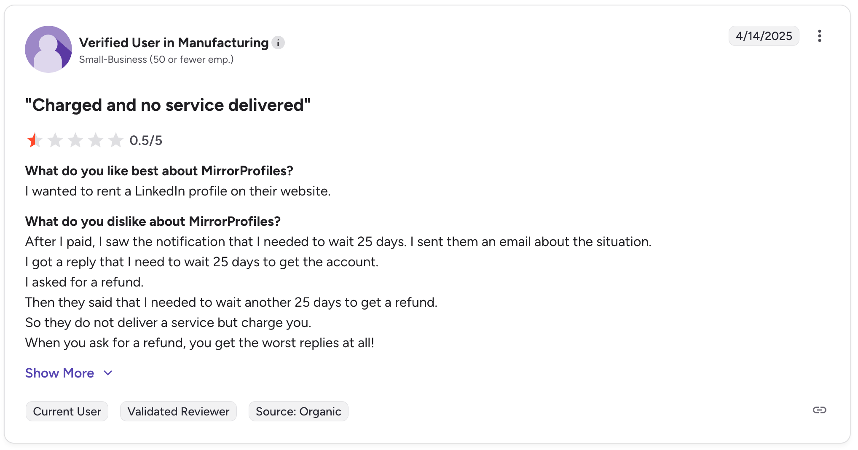
Task: Click the reviewer's purple avatar icon
Action: (x=48, y=49)
